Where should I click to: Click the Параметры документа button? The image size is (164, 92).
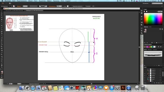tap(77, 6)
